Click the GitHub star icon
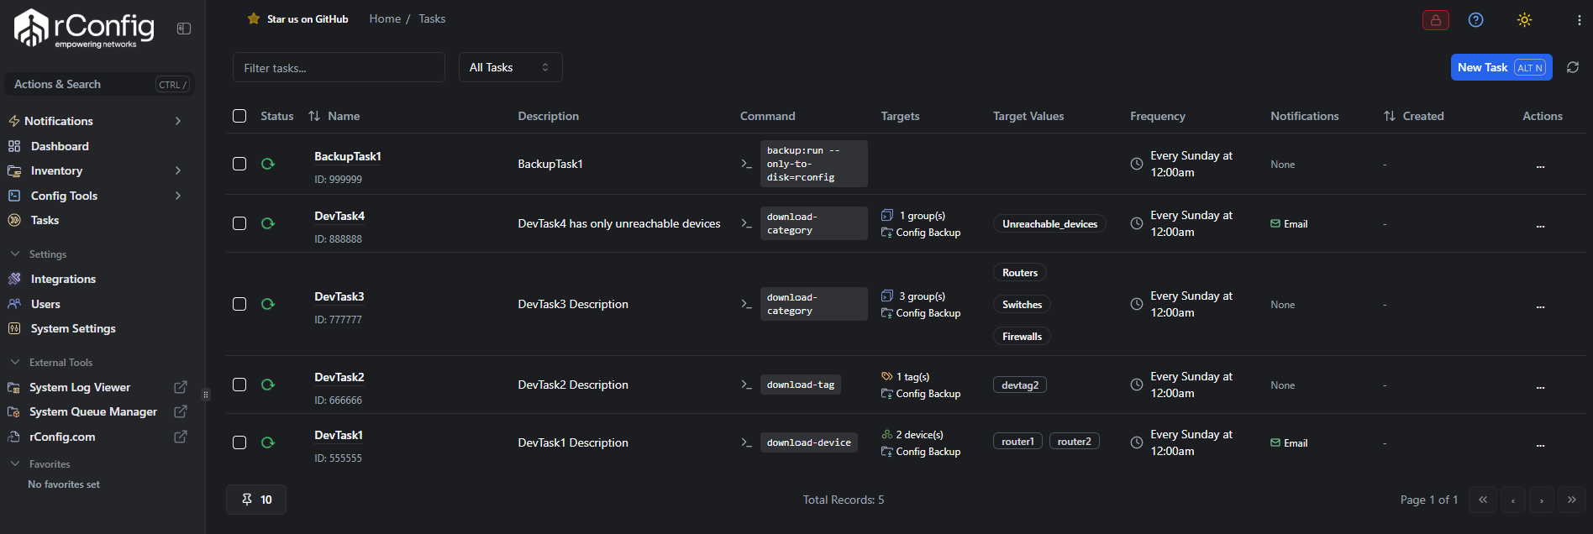 coord(254,18)
